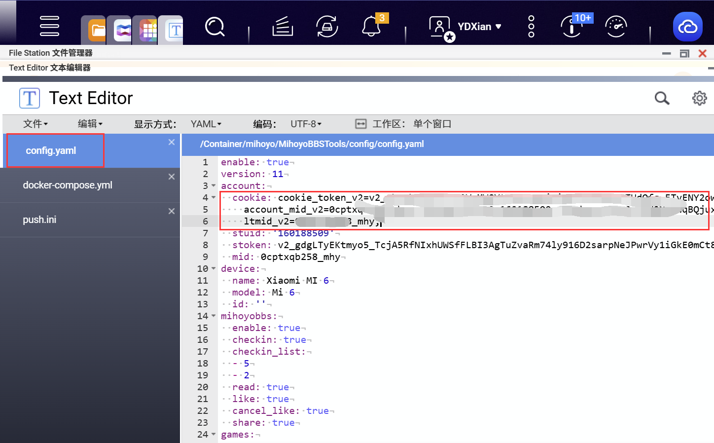This screenshot has width=714, height=443.
Task: Select the docker-compose.yml tab
Action: 68,185
